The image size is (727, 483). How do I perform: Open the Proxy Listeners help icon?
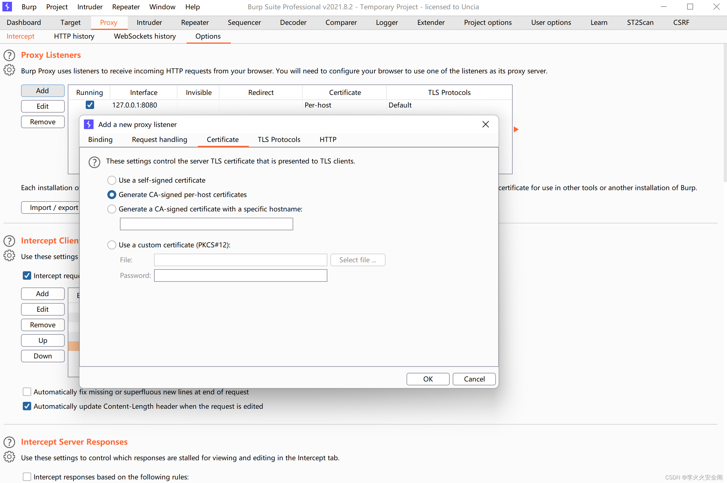click(9, 55)
